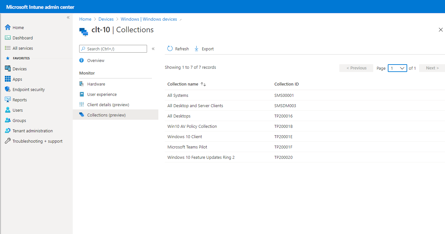Open Hardware in the Monitor menu
Image resolution: width=445 pixels, height=234 pixels.
[x=96, y=84]
